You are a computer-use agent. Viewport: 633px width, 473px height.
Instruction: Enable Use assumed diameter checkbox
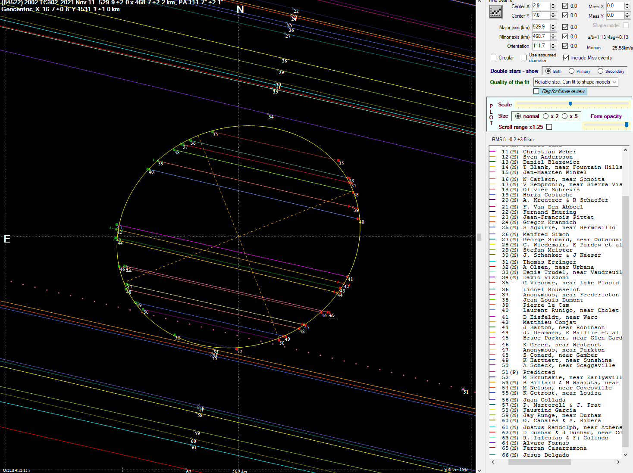(x=523, y=58)
